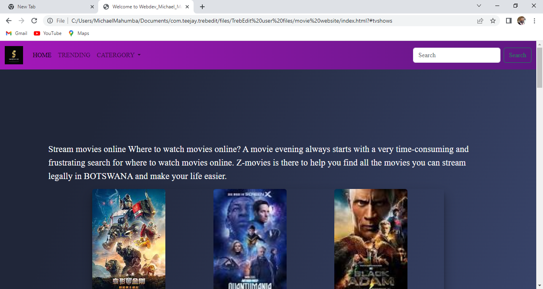Go to HOME nav item
This screenshot has height=289, width=543.
(42, 55)
